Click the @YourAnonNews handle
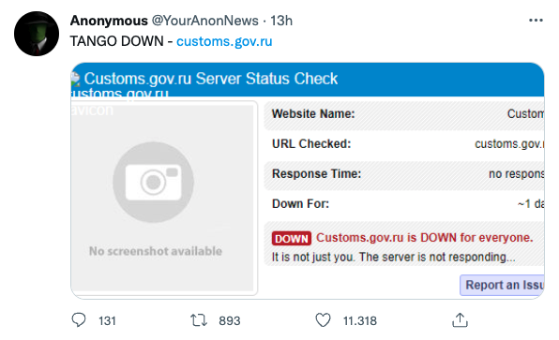This screenshot has height=340, width=559. [205, 21]
